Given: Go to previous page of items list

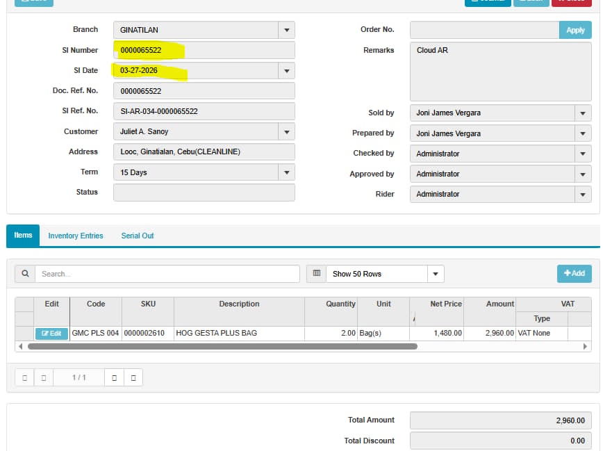Looking at the screenshot, I should (x=44, y=377).
